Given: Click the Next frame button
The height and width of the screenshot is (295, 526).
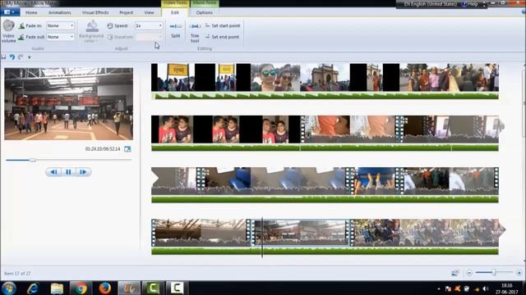Looking at the screenshot, I should point(83,172).
